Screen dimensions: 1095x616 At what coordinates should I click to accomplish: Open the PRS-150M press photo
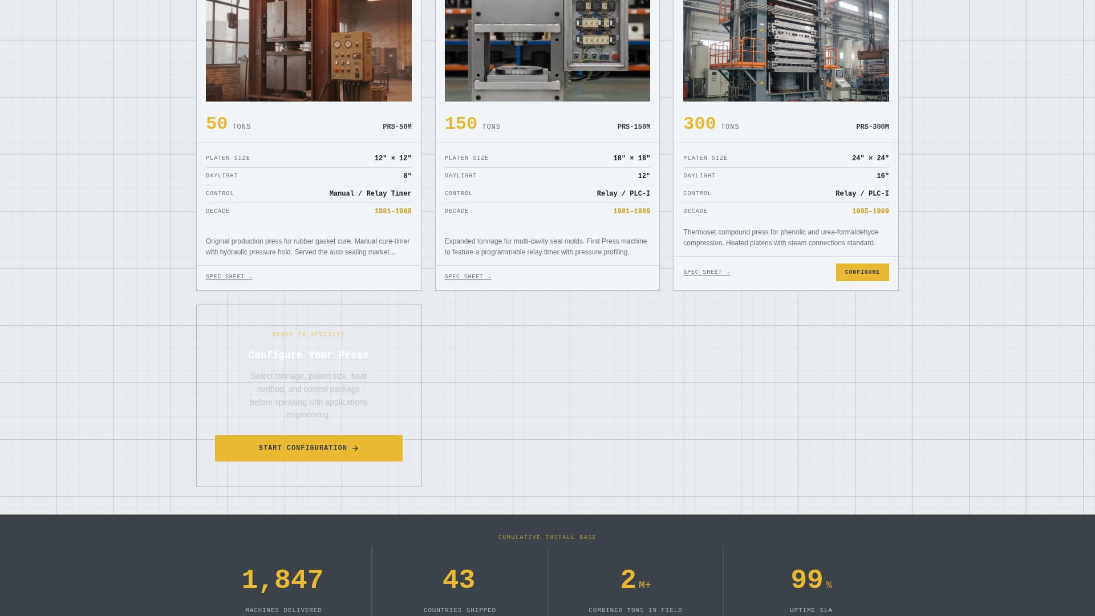[547, 50]
